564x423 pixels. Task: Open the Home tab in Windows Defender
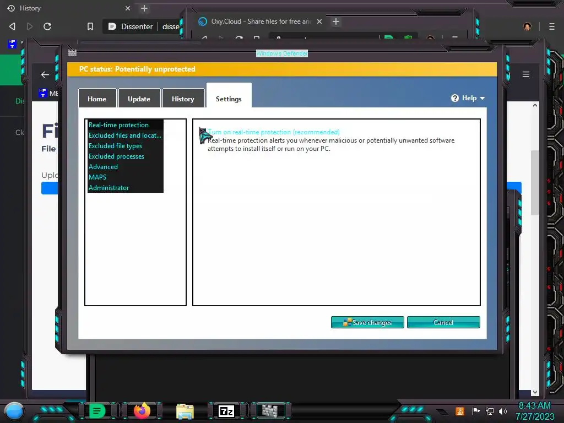[x=97, y=98]
